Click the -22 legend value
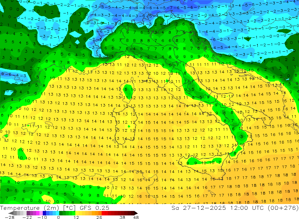Screen dimensions: 299x219 click(28, 218)
